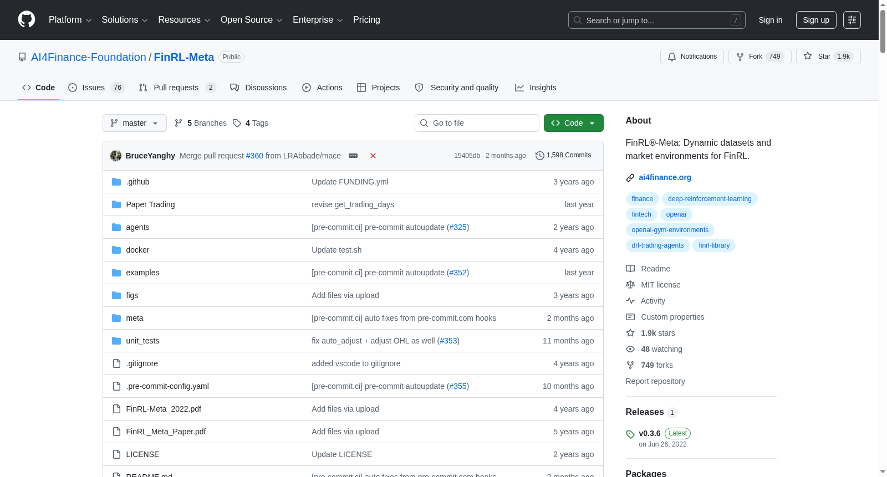Click the Sign up button
Screen dimensions: 887x477
click(816, 20)
